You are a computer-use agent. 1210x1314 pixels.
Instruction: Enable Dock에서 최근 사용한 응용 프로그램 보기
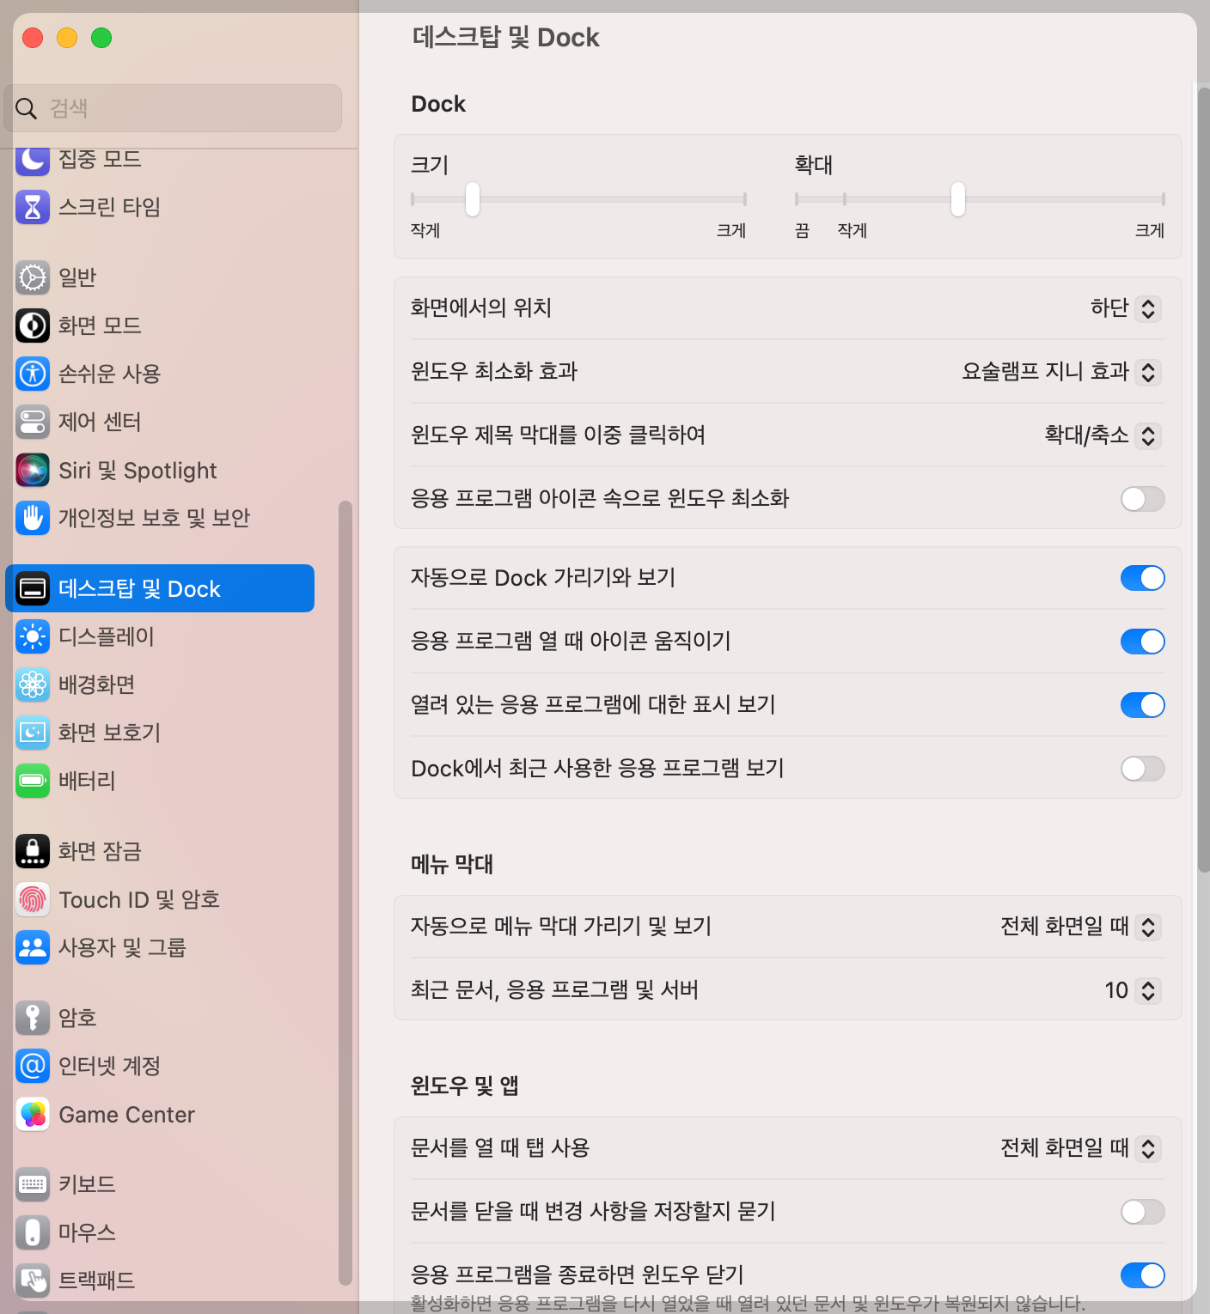(x=1142, y=769)
